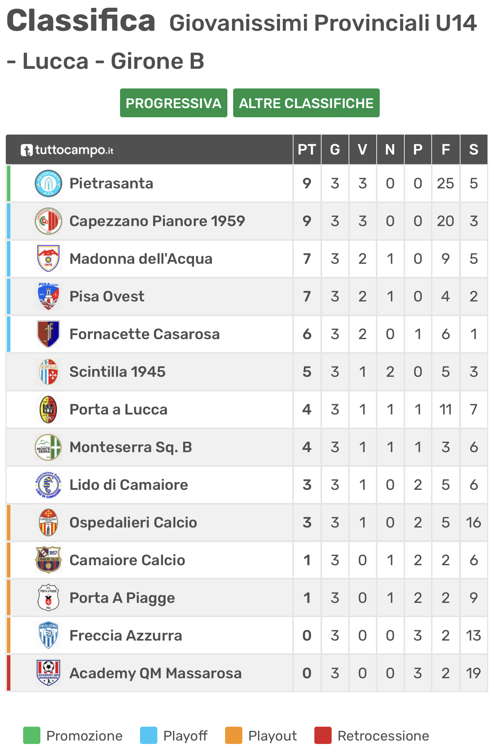Open the Lido di Camaiore seahorse badge
The height and width of the screenshot is (754, 494).
tap(48, 485)
